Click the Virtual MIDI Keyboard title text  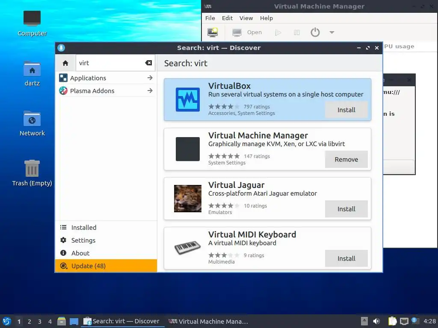(252, 234)
